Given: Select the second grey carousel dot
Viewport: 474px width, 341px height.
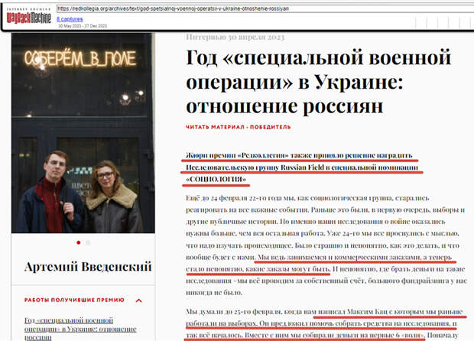Looking at the screenshot, I should [88, 242].
